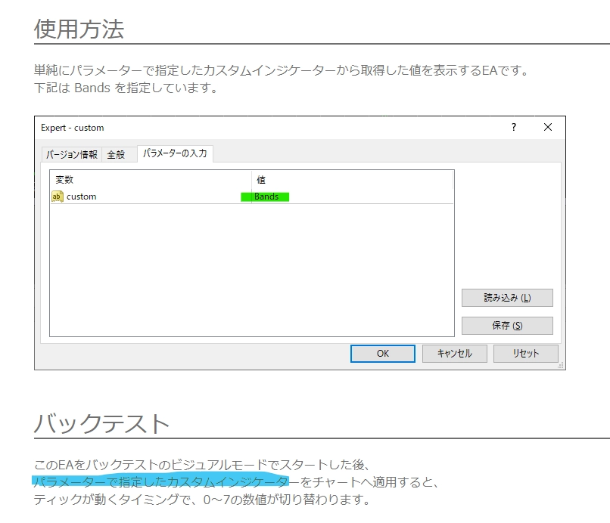Click the キャンセル button
This screenshot has width=610, height=523.
(x=454, y=354)
